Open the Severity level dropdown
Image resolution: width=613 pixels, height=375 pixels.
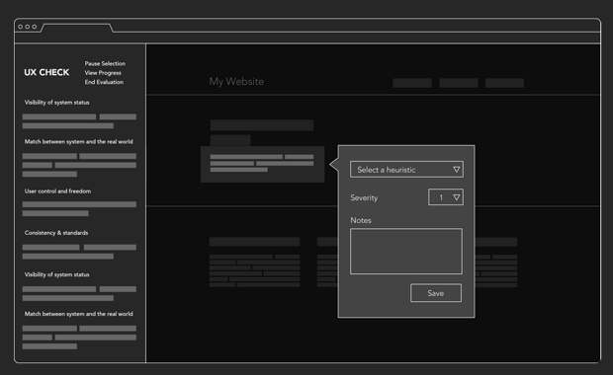coord(446,197)
